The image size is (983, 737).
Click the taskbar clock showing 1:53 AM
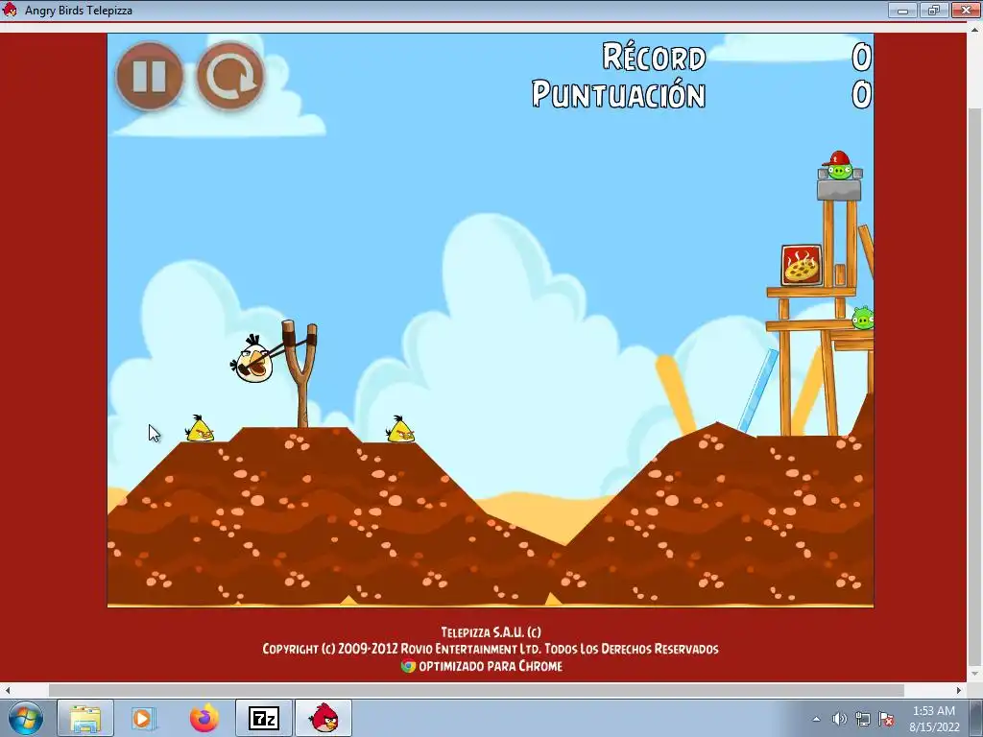[x=934, y=719]
